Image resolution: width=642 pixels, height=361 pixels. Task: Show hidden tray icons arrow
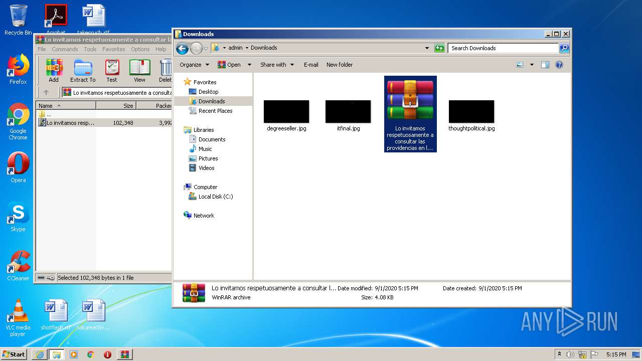[559, 354]
